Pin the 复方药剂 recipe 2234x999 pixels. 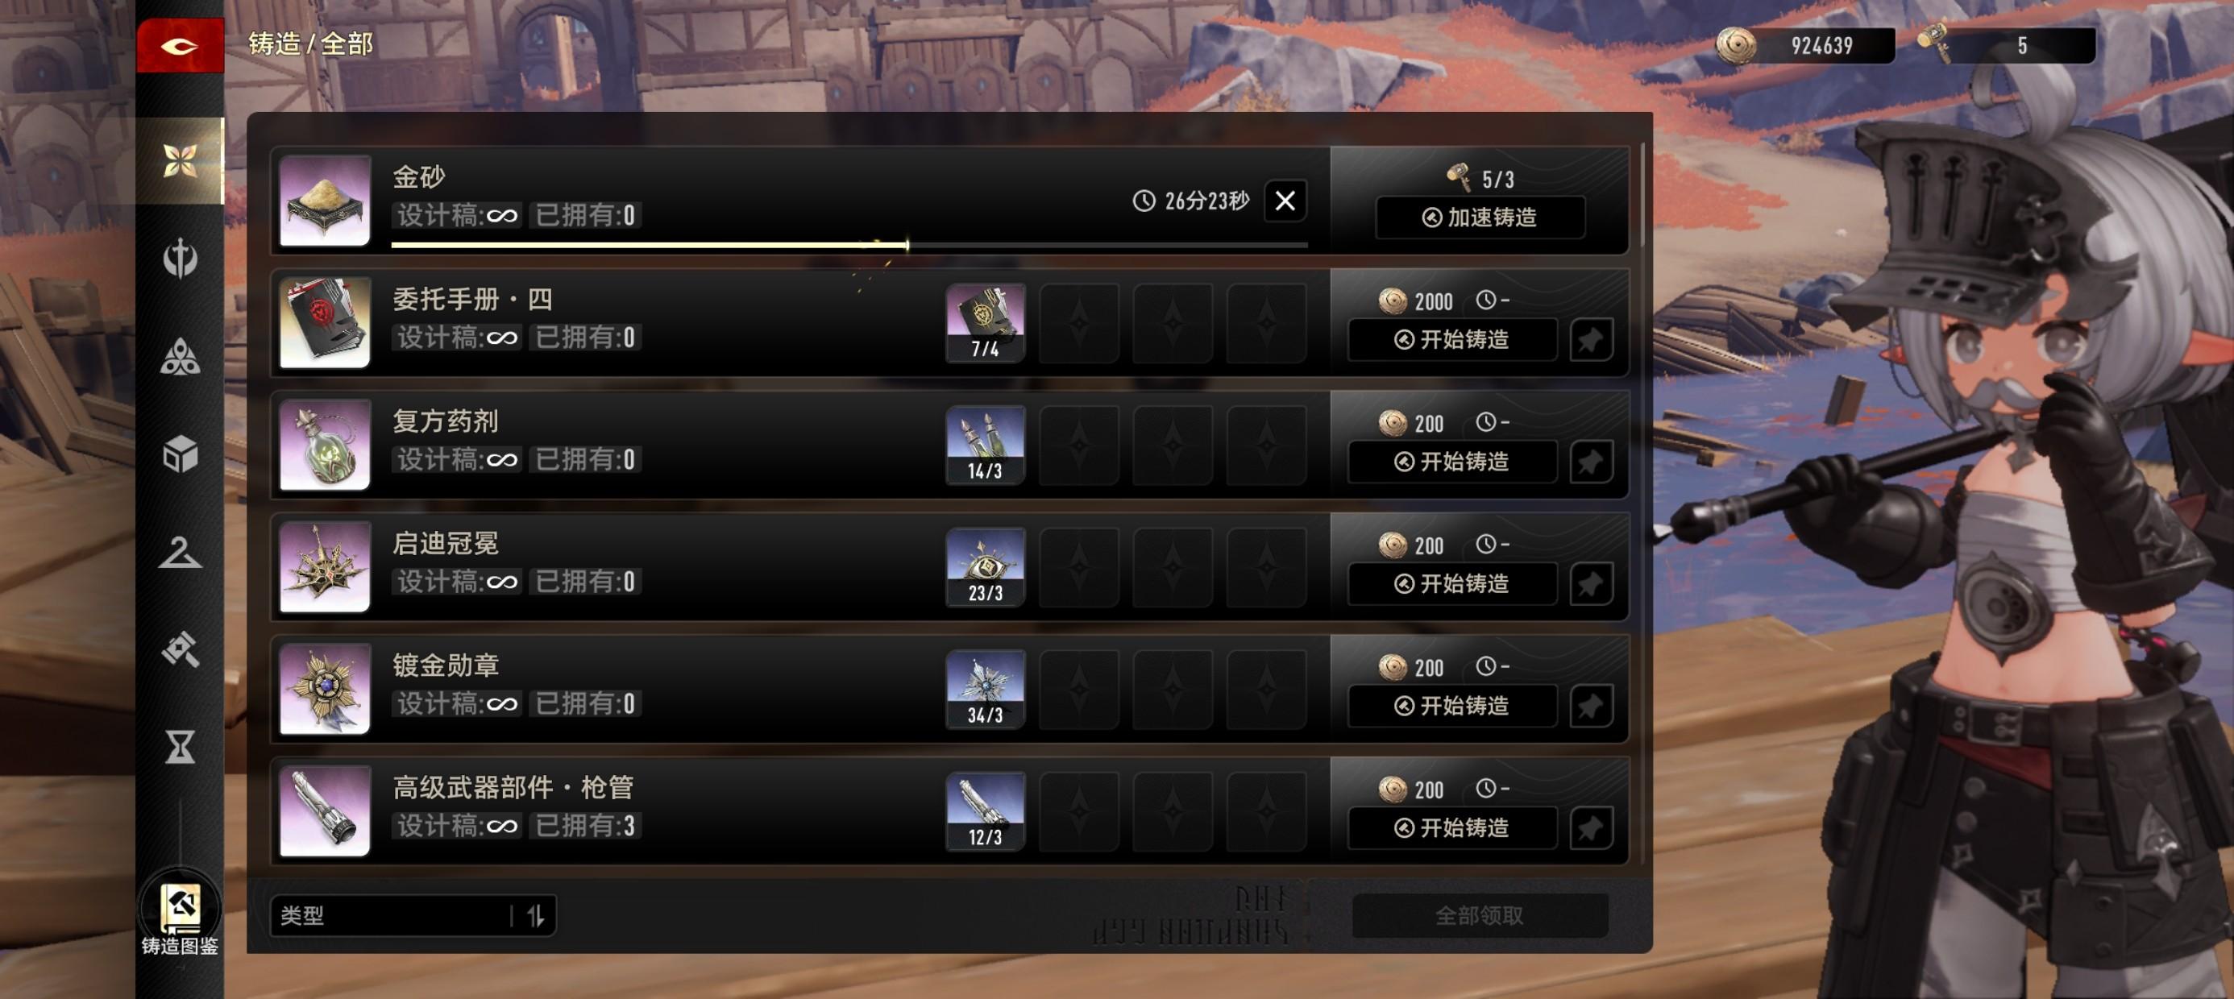[x=1592, y=462]
